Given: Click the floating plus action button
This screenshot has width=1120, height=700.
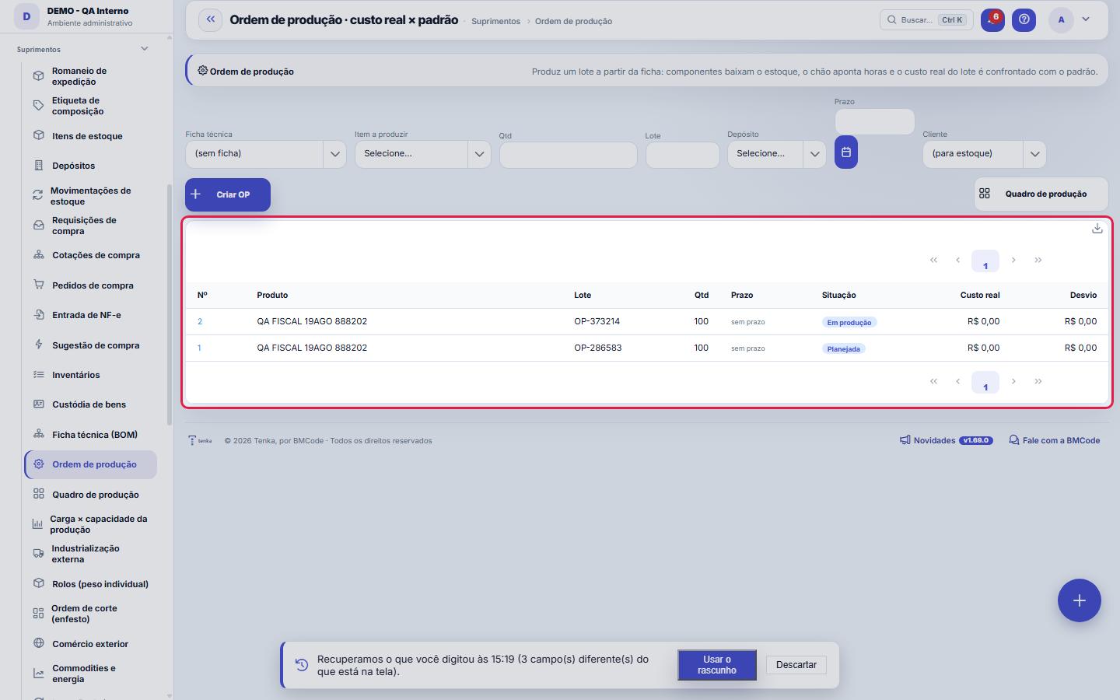Looking at the screenshot, I should (x=1080, y=600).
